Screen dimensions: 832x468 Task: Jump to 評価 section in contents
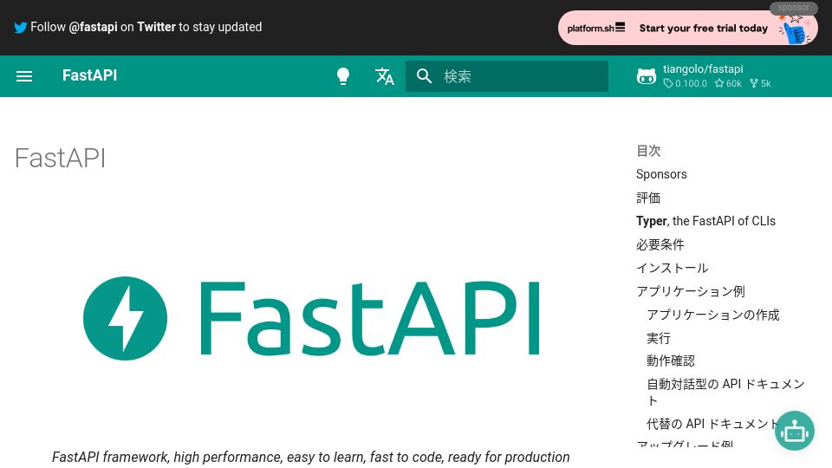[648, 198]
